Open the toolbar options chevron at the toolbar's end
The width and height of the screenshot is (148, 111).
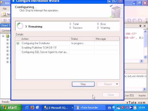(x=147, y=21)
